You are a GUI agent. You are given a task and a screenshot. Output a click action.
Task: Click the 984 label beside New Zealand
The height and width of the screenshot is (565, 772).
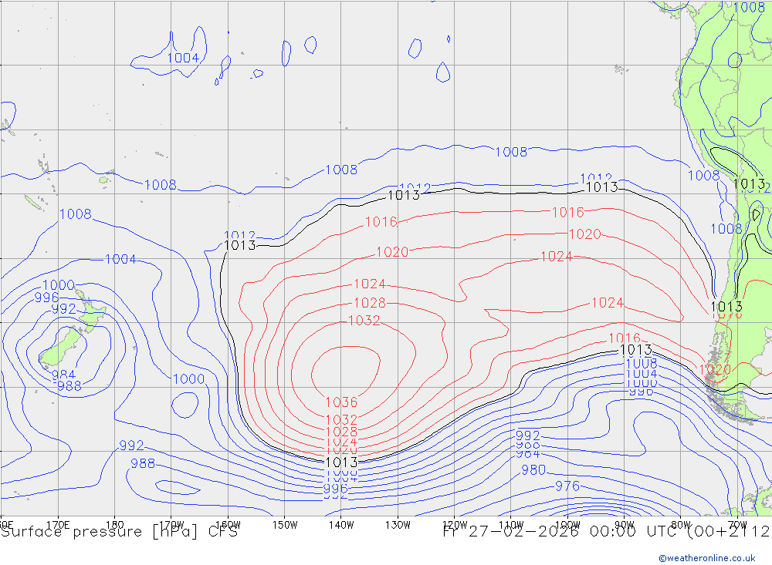tap(63, 375)
